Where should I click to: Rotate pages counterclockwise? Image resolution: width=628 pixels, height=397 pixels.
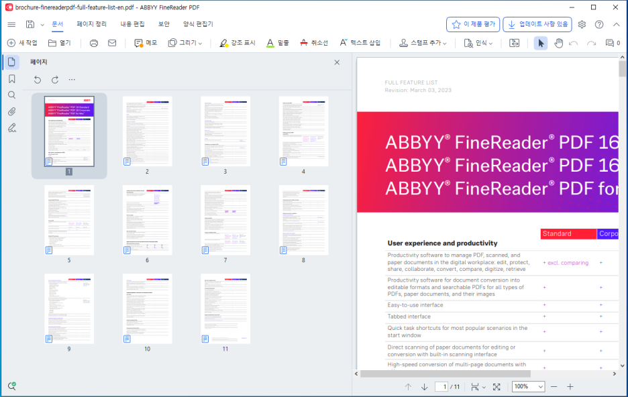(38, 80)
